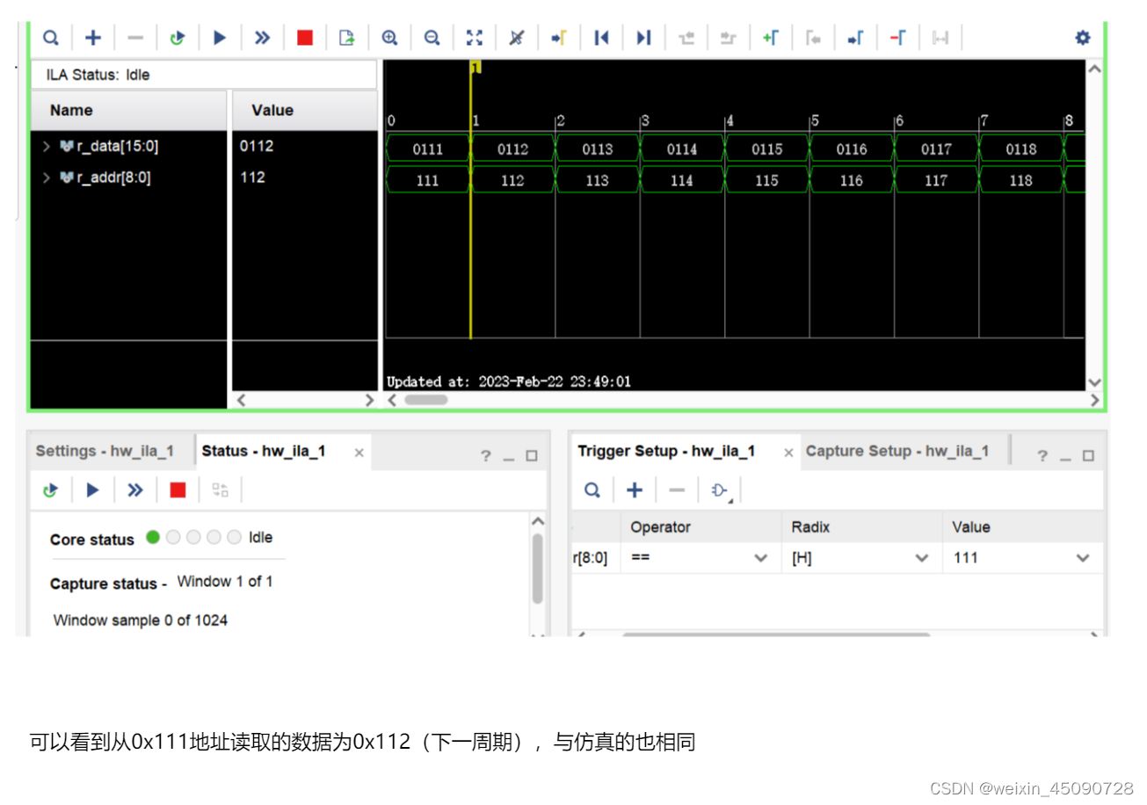Click waveform vertical scroll down arrow
Image resolution: width=1147 pixels, height=805 pixels.
point(1094,382)
